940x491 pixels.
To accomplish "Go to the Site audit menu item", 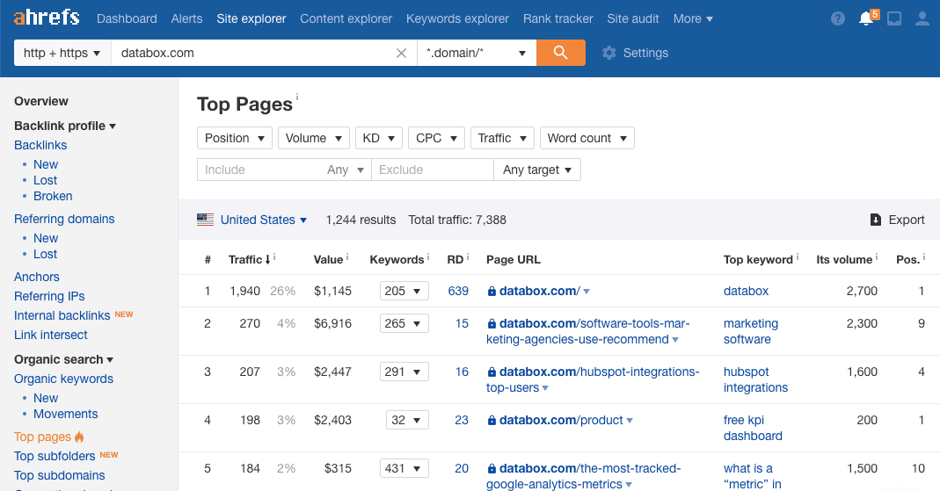I will (x=633, y=18).
